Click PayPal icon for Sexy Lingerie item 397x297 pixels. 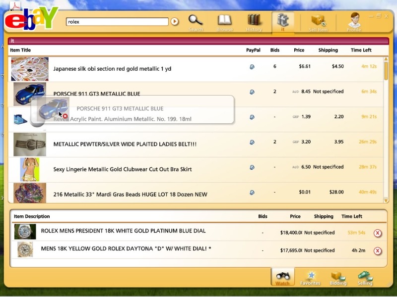pyautogui.click(x=252, y=167)
